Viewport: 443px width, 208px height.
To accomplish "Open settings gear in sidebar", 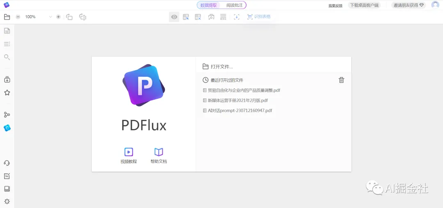I will (7, 201).
